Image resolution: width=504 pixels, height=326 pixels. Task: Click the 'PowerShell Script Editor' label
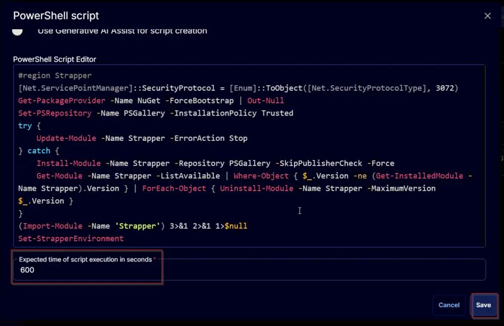coord(54,60)
